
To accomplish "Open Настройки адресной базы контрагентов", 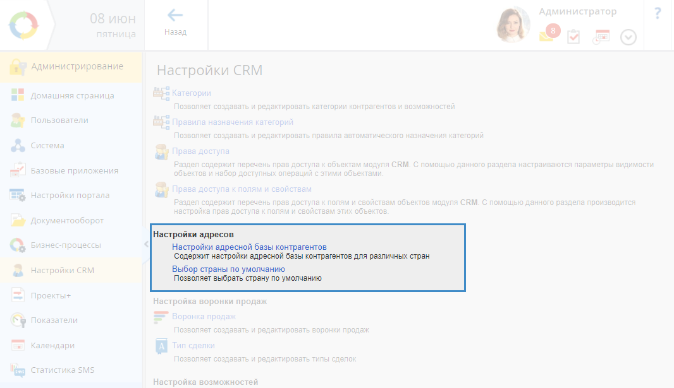I will tap(249, 247).
